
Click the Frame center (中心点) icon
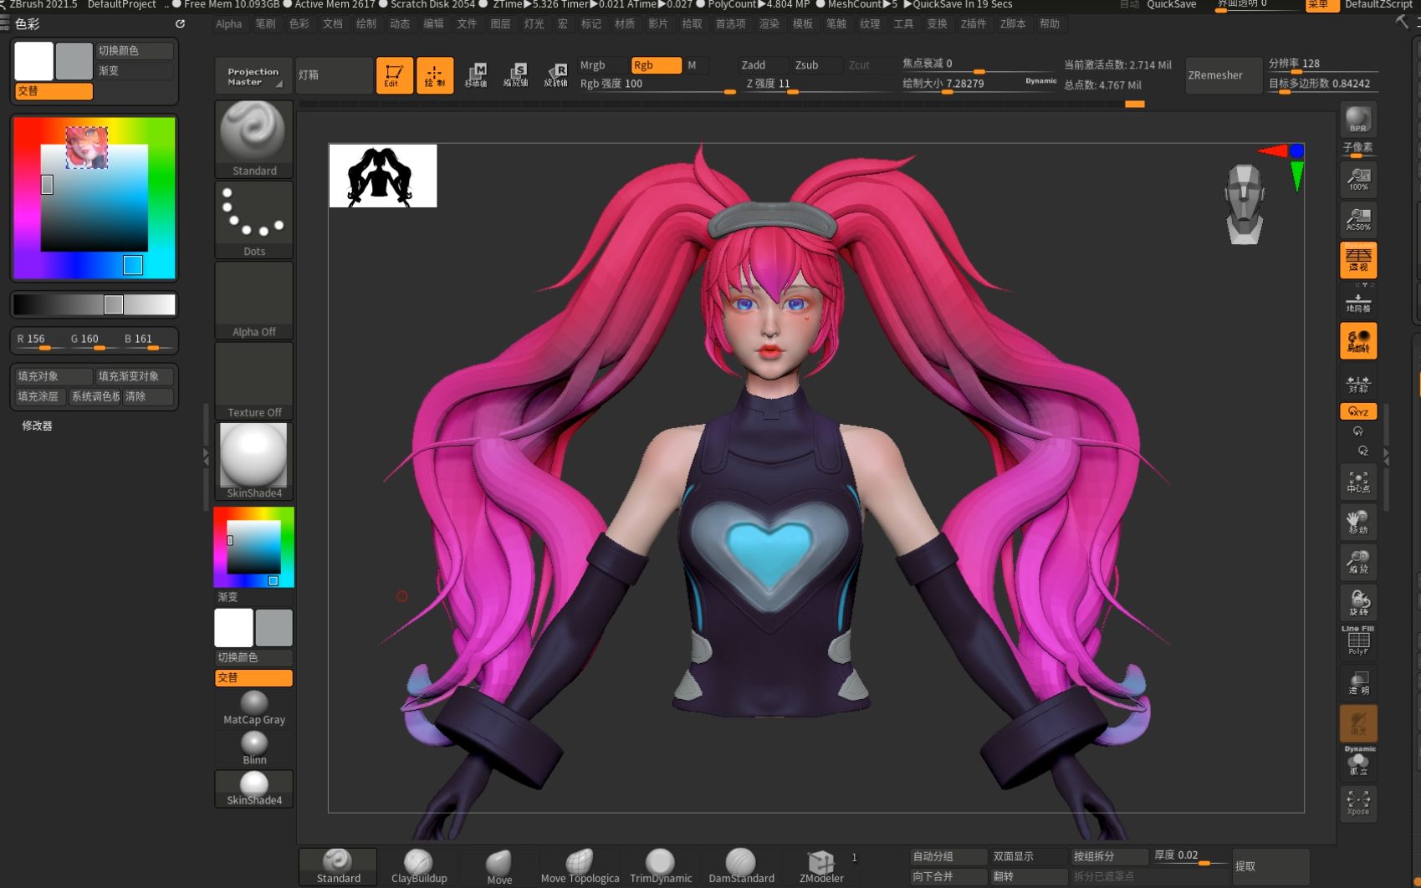1358,481
